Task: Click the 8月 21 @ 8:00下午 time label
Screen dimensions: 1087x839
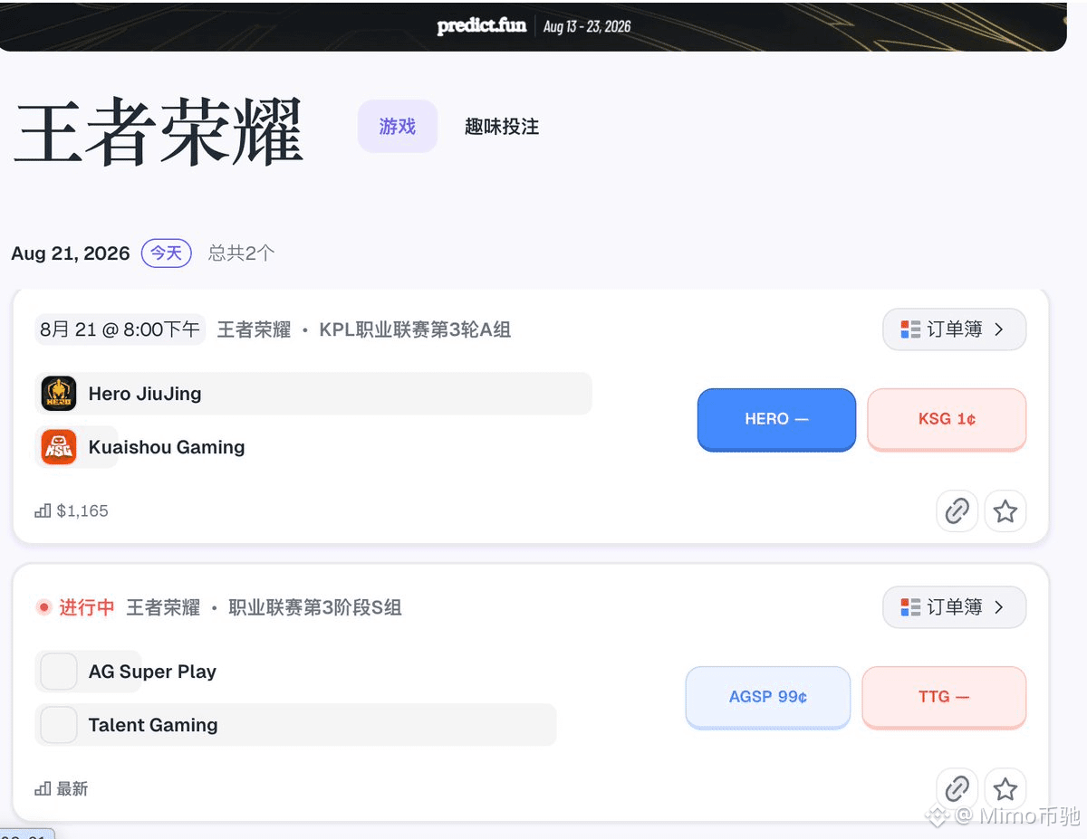Action: pos(120,329)
